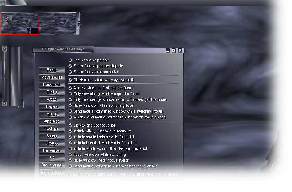
Task: Enable Send mouse pointer to window while switching
Action: 70,112
